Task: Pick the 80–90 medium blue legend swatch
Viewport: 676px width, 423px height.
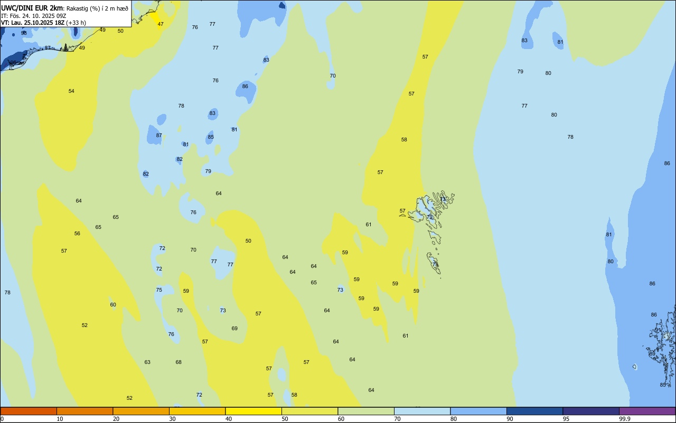Action: coord(478,411)
